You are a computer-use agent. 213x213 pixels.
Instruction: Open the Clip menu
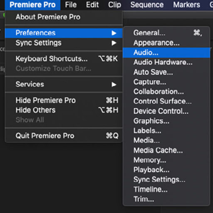pos(114,5)
